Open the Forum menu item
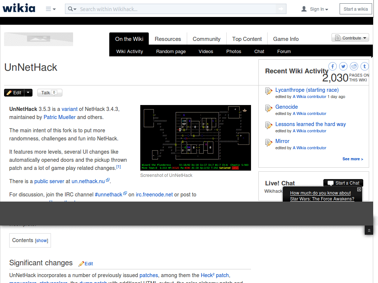Screen dimensions: 378x283 click(x=284, y=51)
